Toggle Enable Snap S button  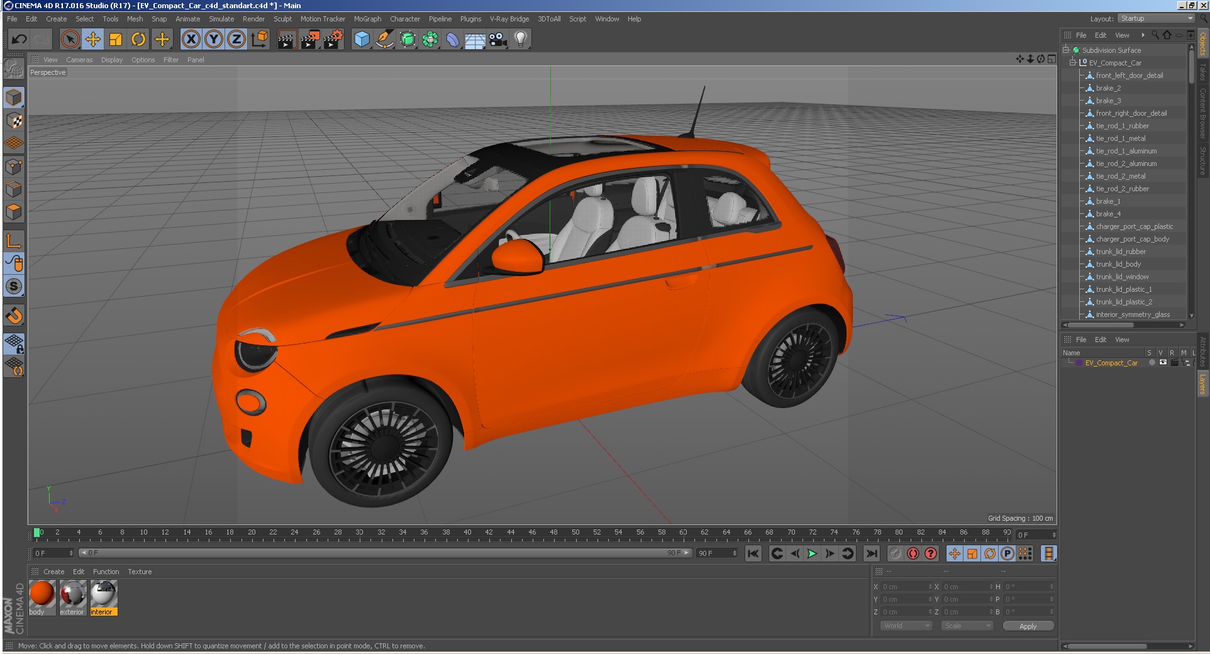tap(14, 286)
